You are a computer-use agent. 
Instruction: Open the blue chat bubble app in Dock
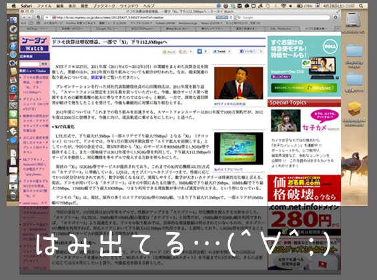13,139
